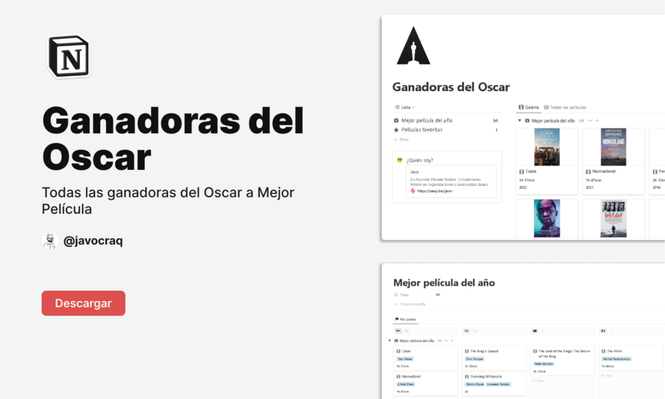Open the ellipsis menu in the Galería group header
This screenshot has width=665, height=399.
tap(590, 120)
